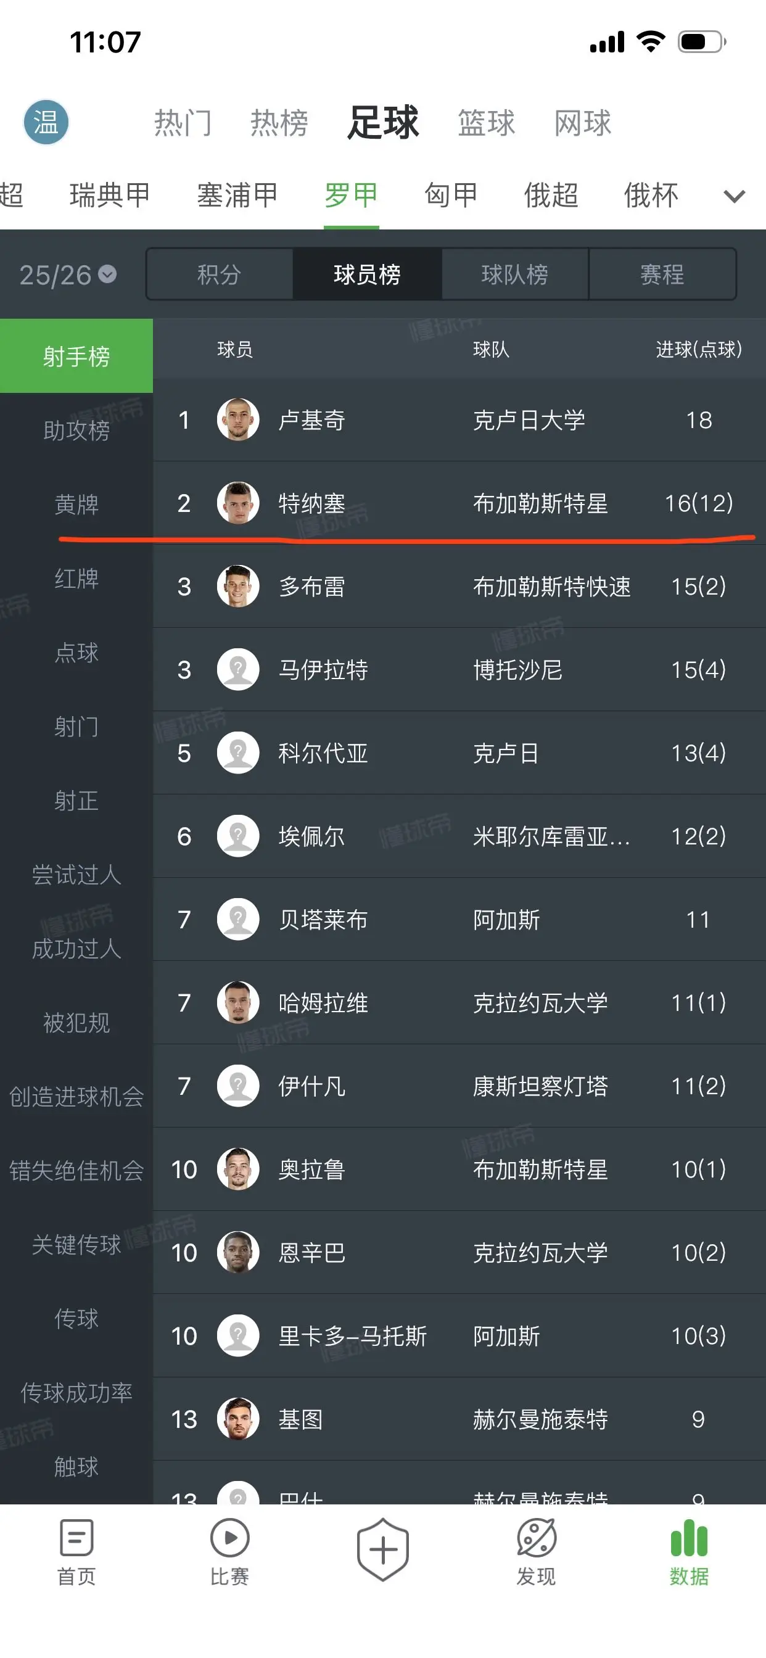The height and width of the screenshot is (1658, 766).
Task: Select the 数据 bar chart icon
Action: (689, 1539)
